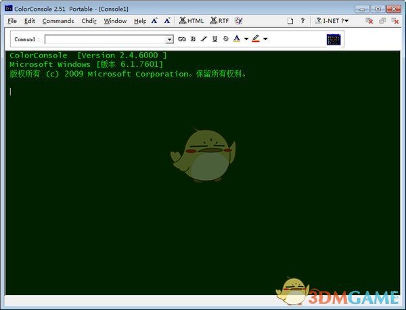
Task: Click the close-all MDI icon
Action: (x=369, y=21)
